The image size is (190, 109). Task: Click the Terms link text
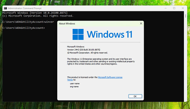pyautogui.click(x=70, y=80)
